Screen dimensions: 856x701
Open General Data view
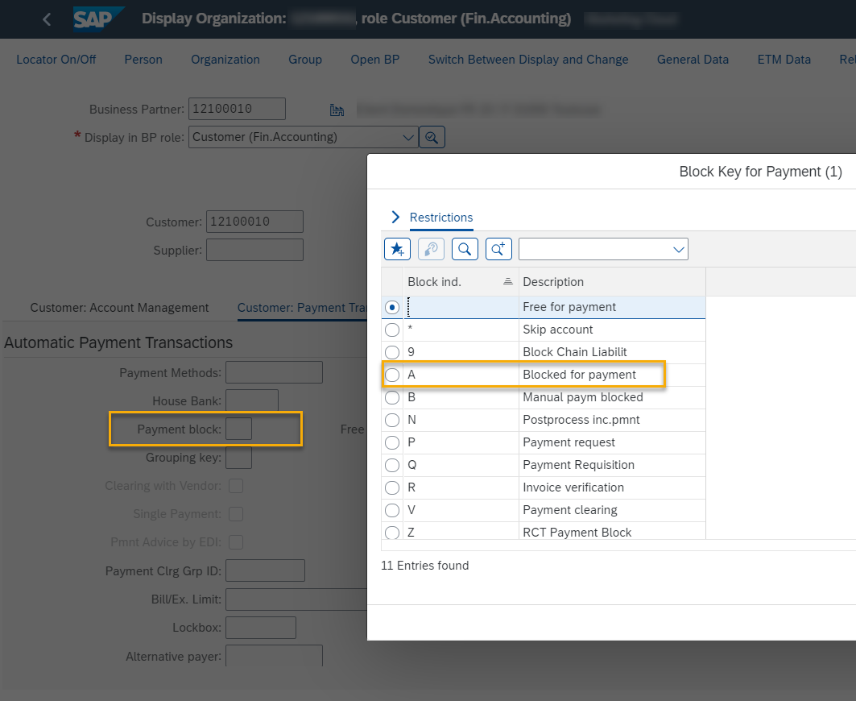pos(693,60)
